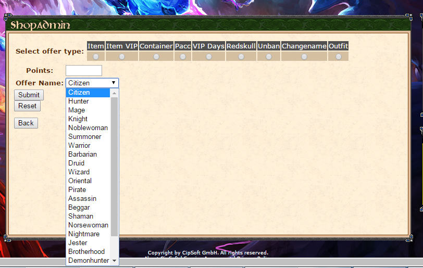Select the Redskull radio button
Image resolution: width=423 pixels, height=268 pixels.
241,57
